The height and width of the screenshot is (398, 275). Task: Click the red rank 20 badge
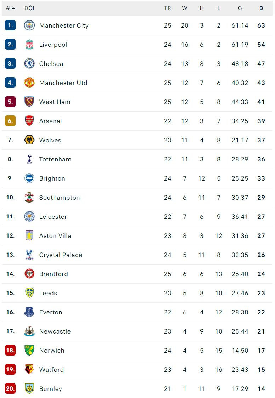[10, 389]
